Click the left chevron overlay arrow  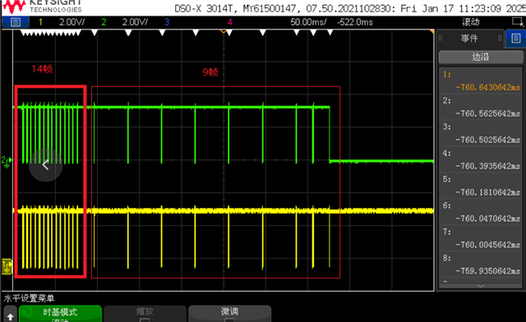coord(46,164)
